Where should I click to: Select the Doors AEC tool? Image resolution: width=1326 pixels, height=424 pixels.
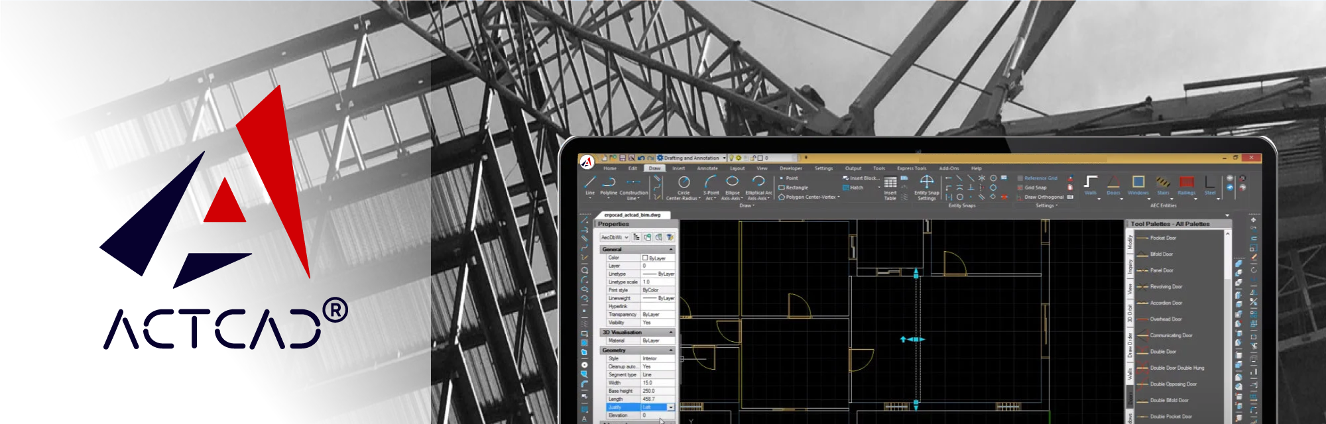[1114, 185]
